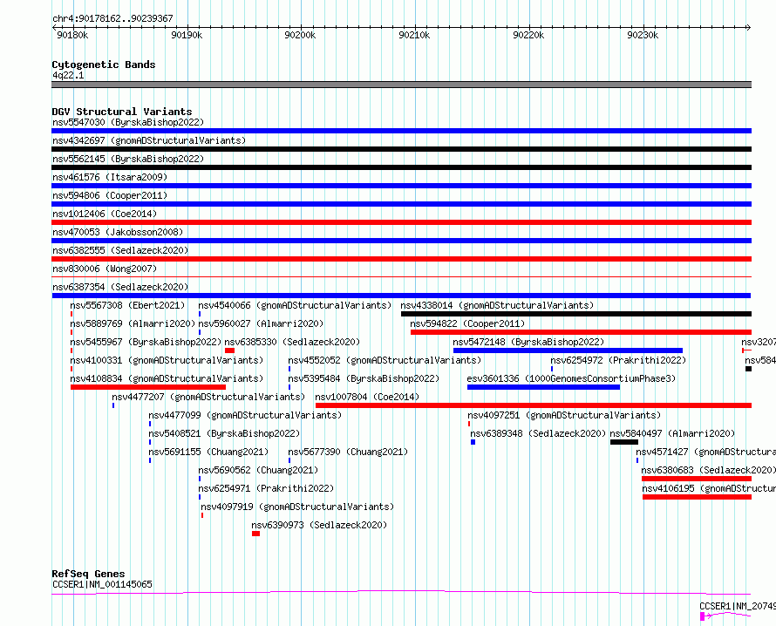776x626 pixels.
Task: Click the DGV Structural Variants track title
Action: click(122, 112)
